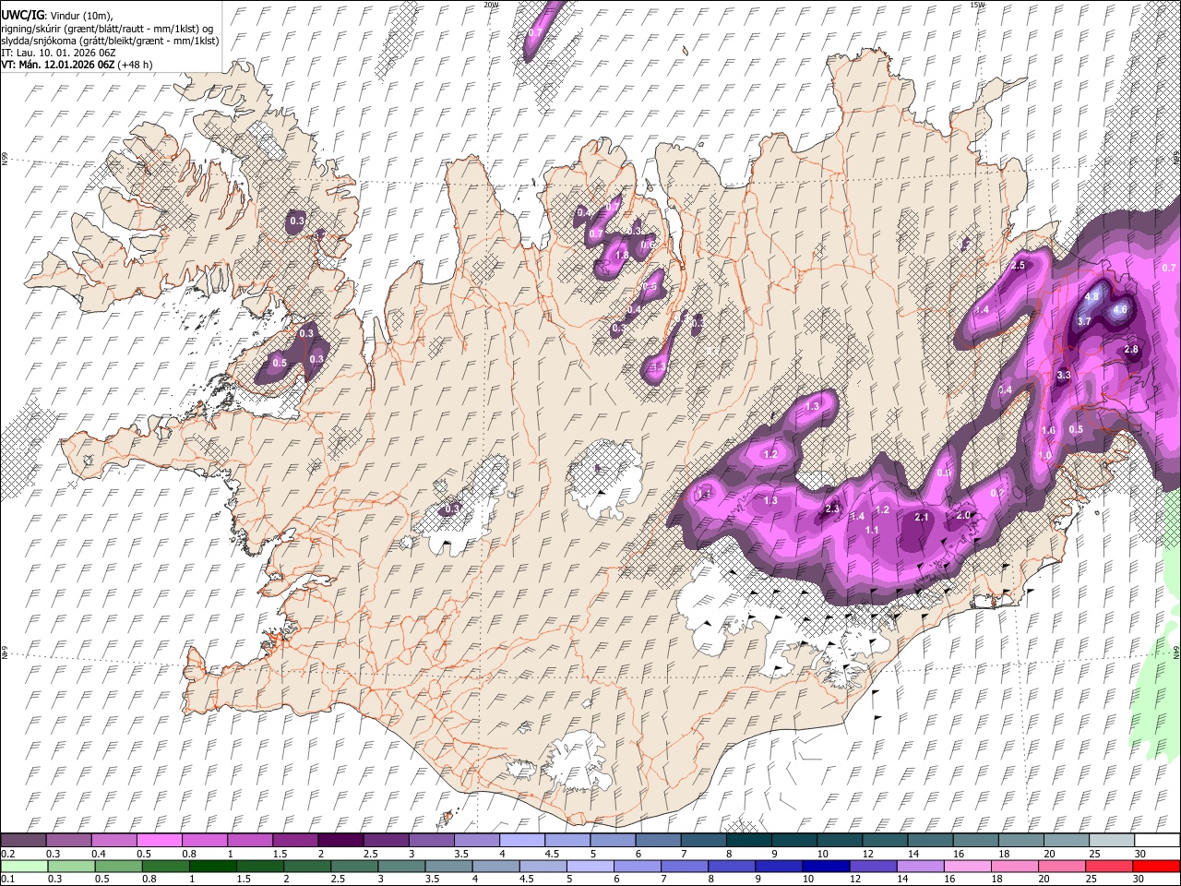Click the 2.1 value in the southeast band
The height and width of the screenshot is (886, 1181).
pyautogui.click(x=922, y=518)
